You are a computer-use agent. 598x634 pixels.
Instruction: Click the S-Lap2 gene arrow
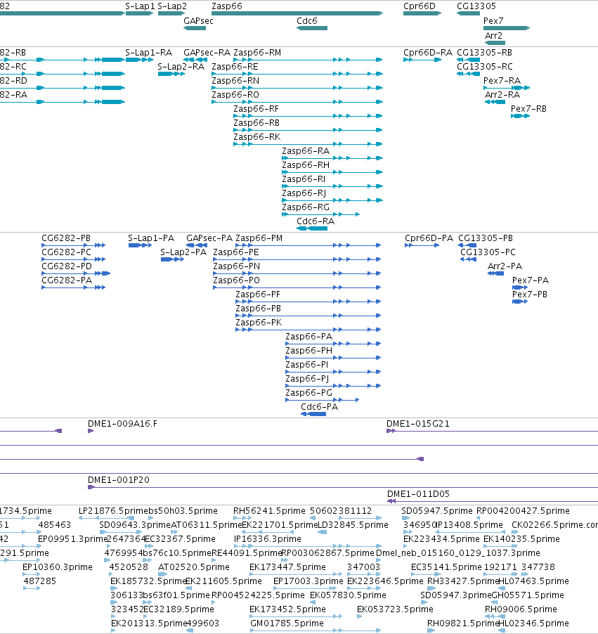click(x=171, y=13)
